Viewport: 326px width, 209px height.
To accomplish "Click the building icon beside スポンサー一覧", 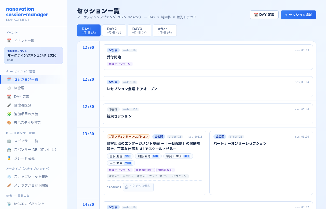I will (x=9, y=141).
